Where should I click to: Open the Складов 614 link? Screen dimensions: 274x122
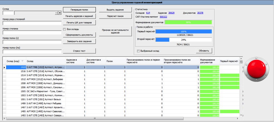coord(148,13)
